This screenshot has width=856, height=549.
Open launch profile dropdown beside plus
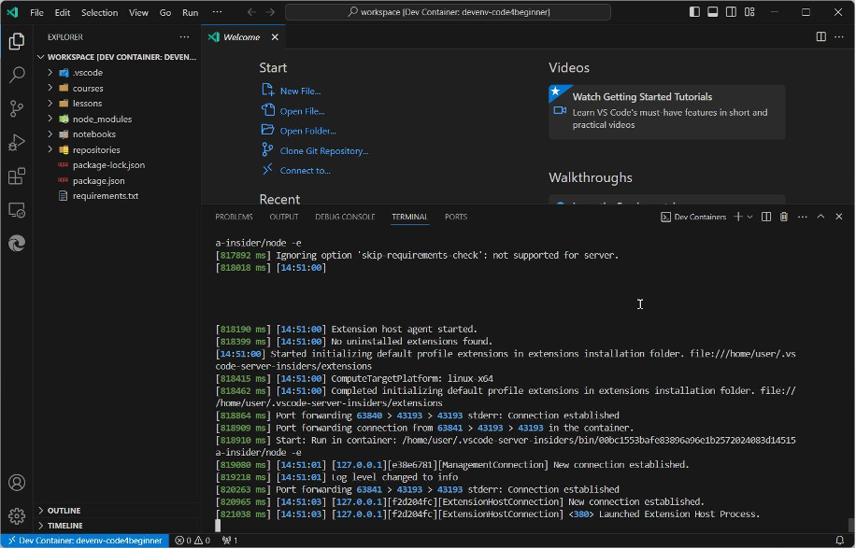(x=750, y=217)
